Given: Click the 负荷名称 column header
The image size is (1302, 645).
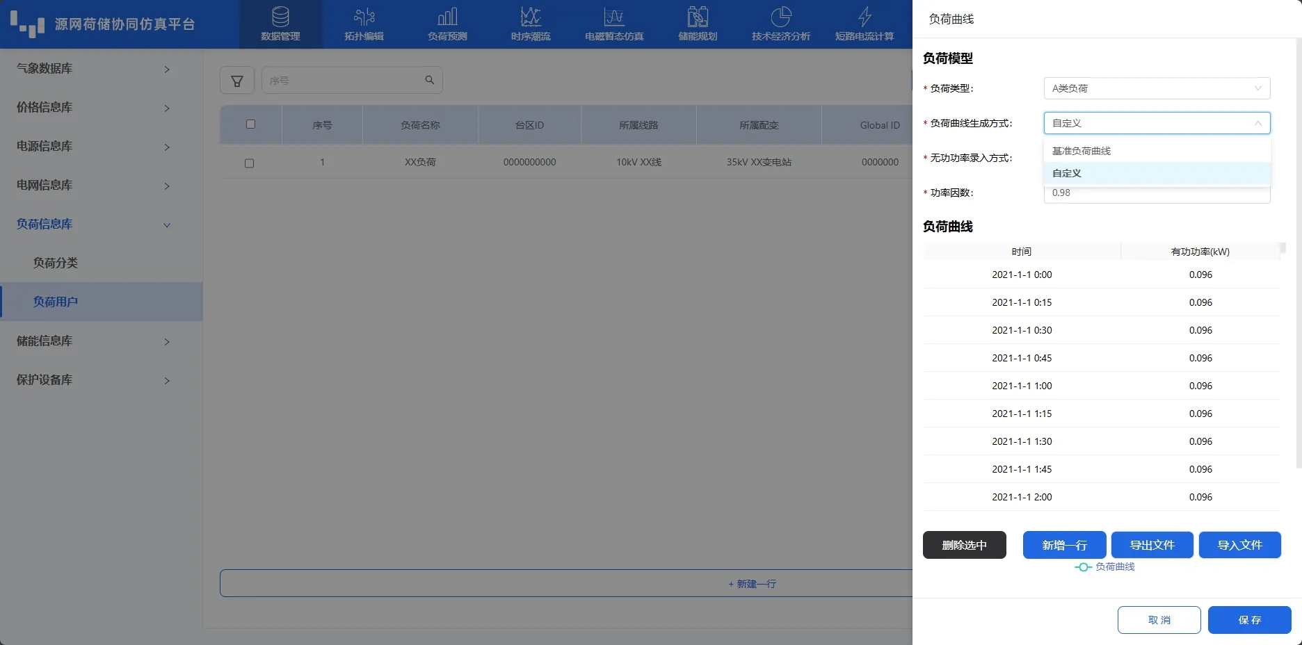Looking at the screenshot, I should coord(420,125).
